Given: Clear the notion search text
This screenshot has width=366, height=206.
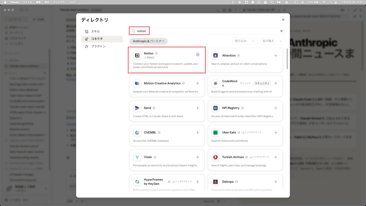Looking at the screenshot, I should tap(281, 31).
